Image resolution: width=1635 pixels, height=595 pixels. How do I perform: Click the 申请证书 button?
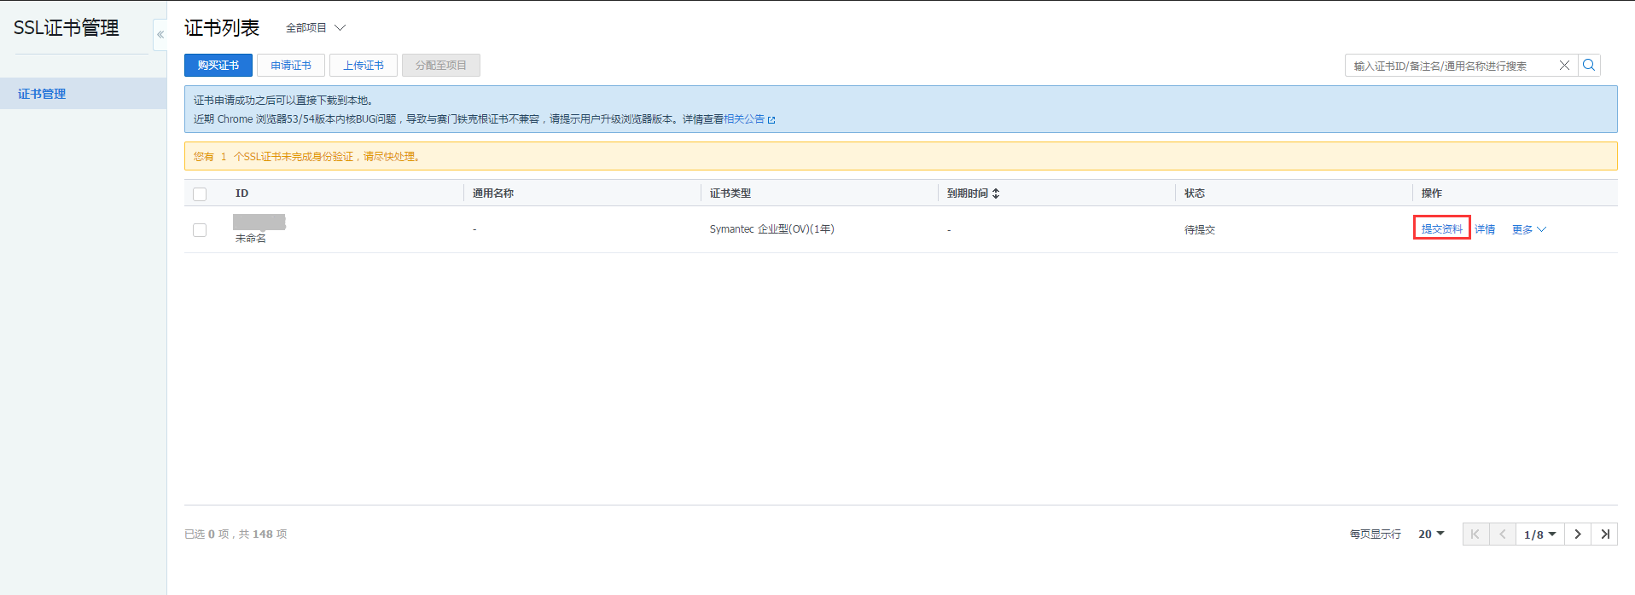pyautogui.click(x=291, y=66)
